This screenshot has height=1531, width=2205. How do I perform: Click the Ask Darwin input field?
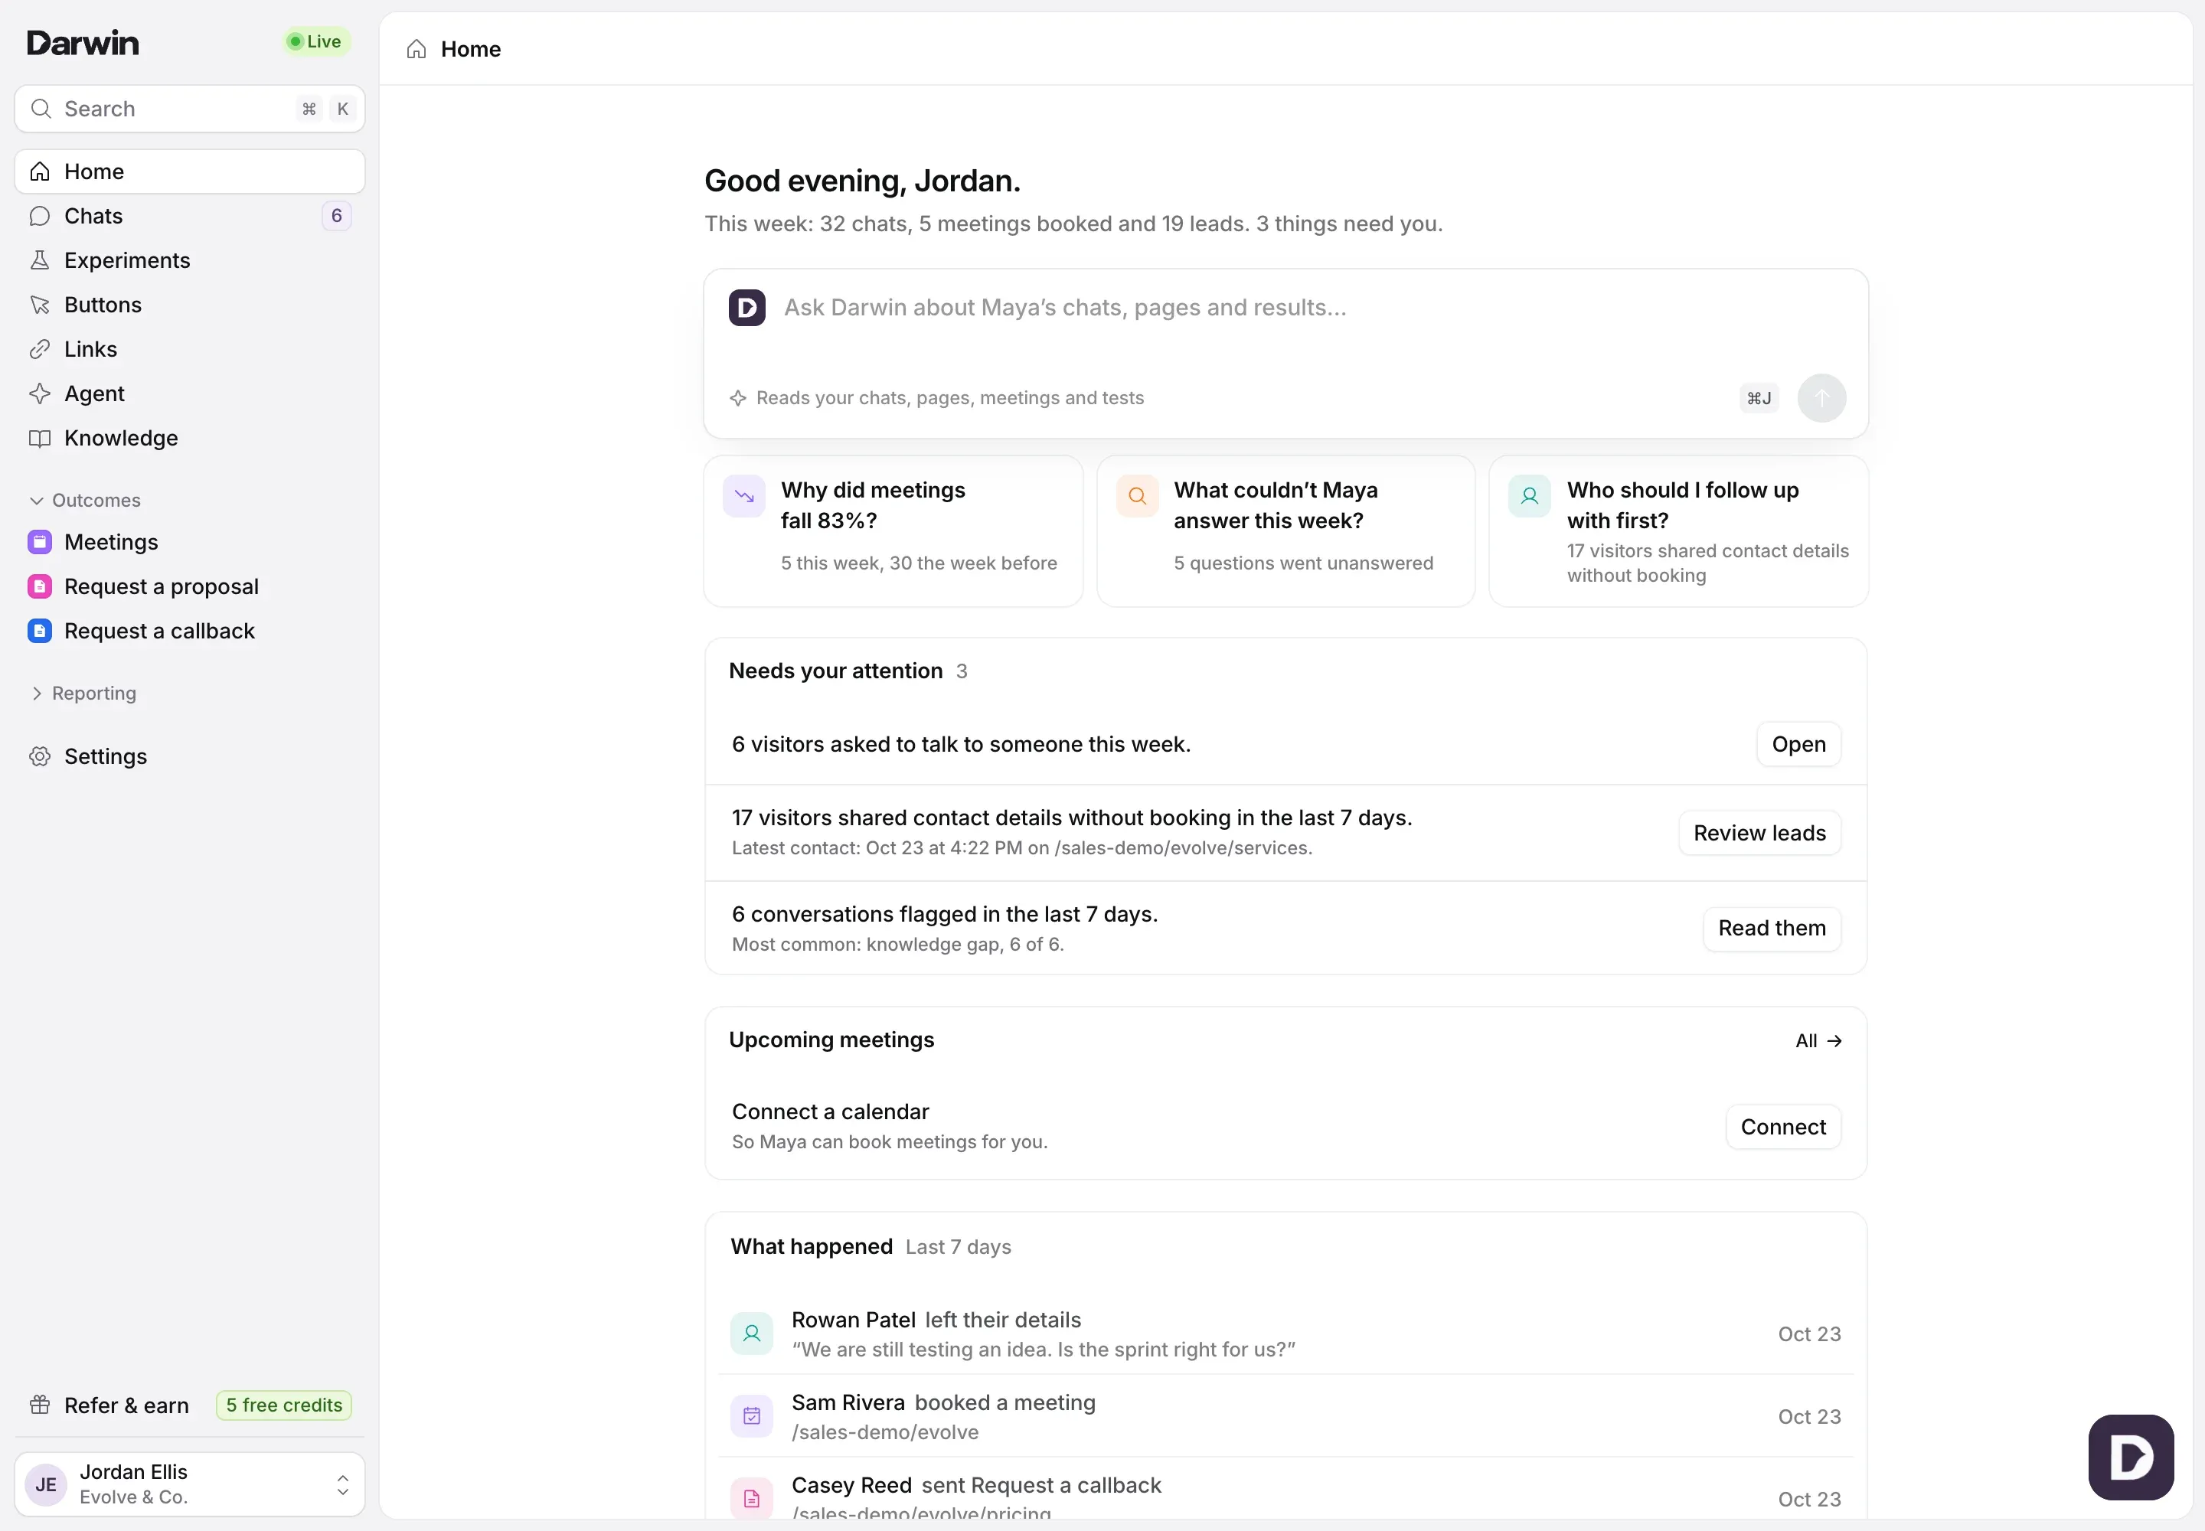(x=1305, y=308)
